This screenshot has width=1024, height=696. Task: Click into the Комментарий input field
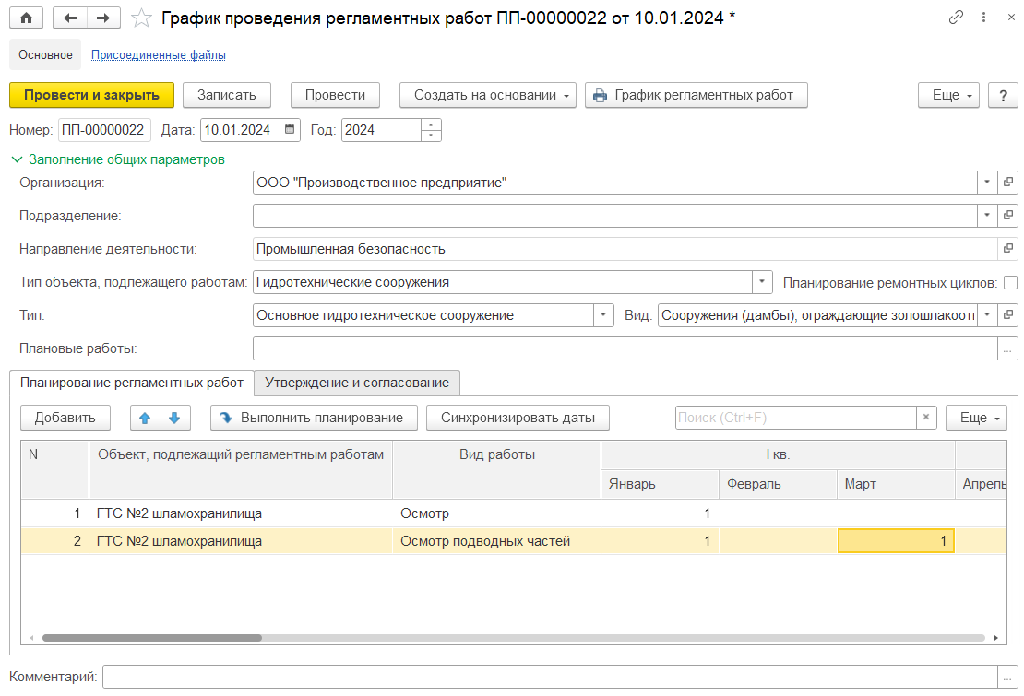tap(549, 677)
